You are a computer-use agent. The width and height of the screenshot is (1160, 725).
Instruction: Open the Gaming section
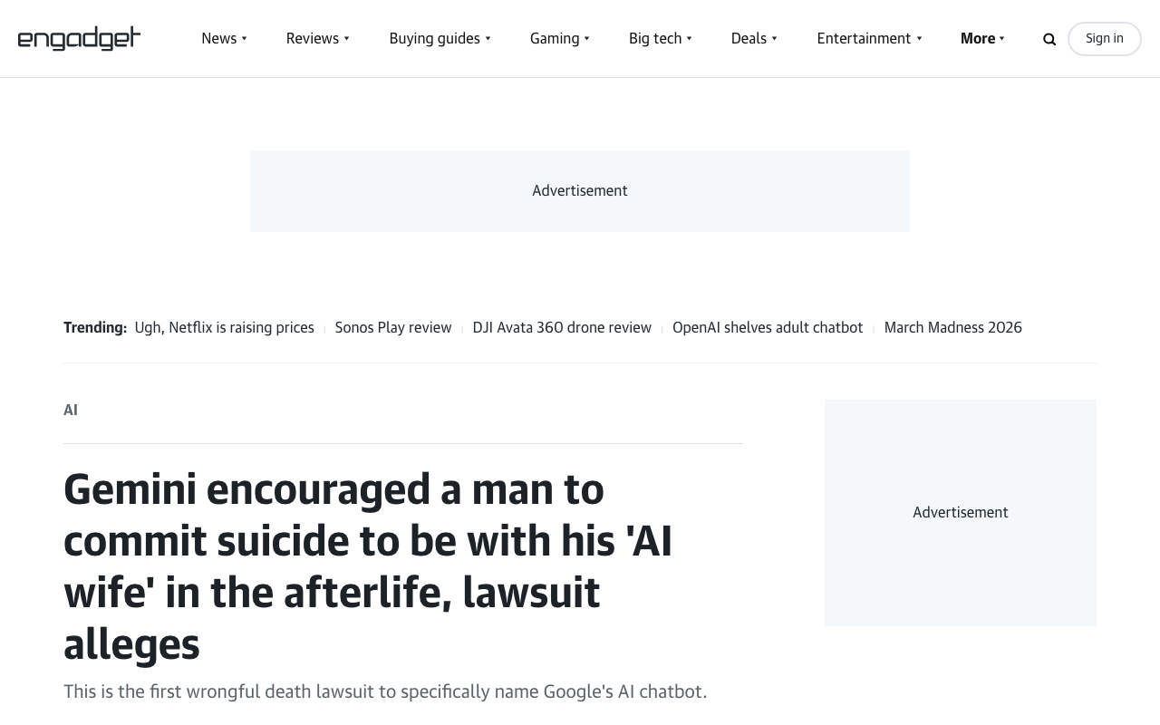pyautogui.click(x=554, y=38)
